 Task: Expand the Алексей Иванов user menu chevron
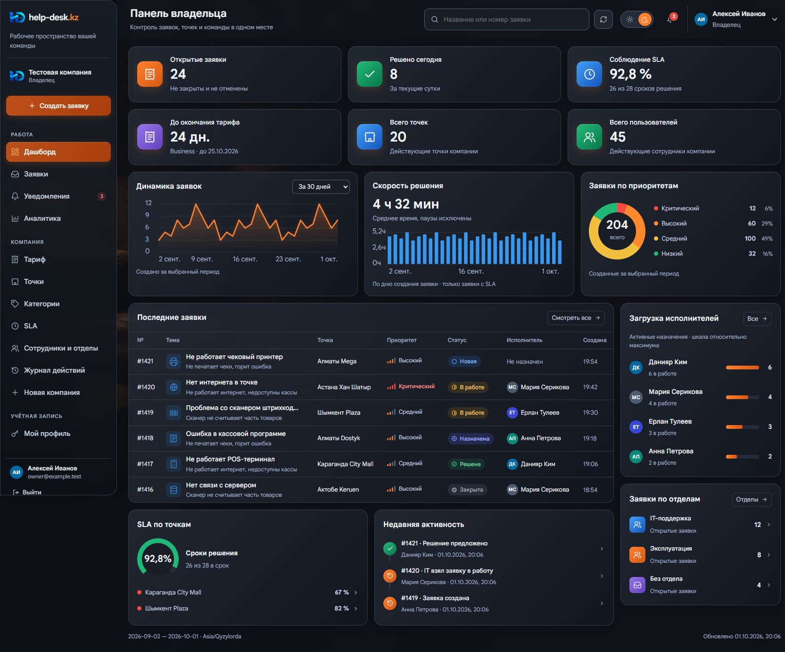coord(774,19)
